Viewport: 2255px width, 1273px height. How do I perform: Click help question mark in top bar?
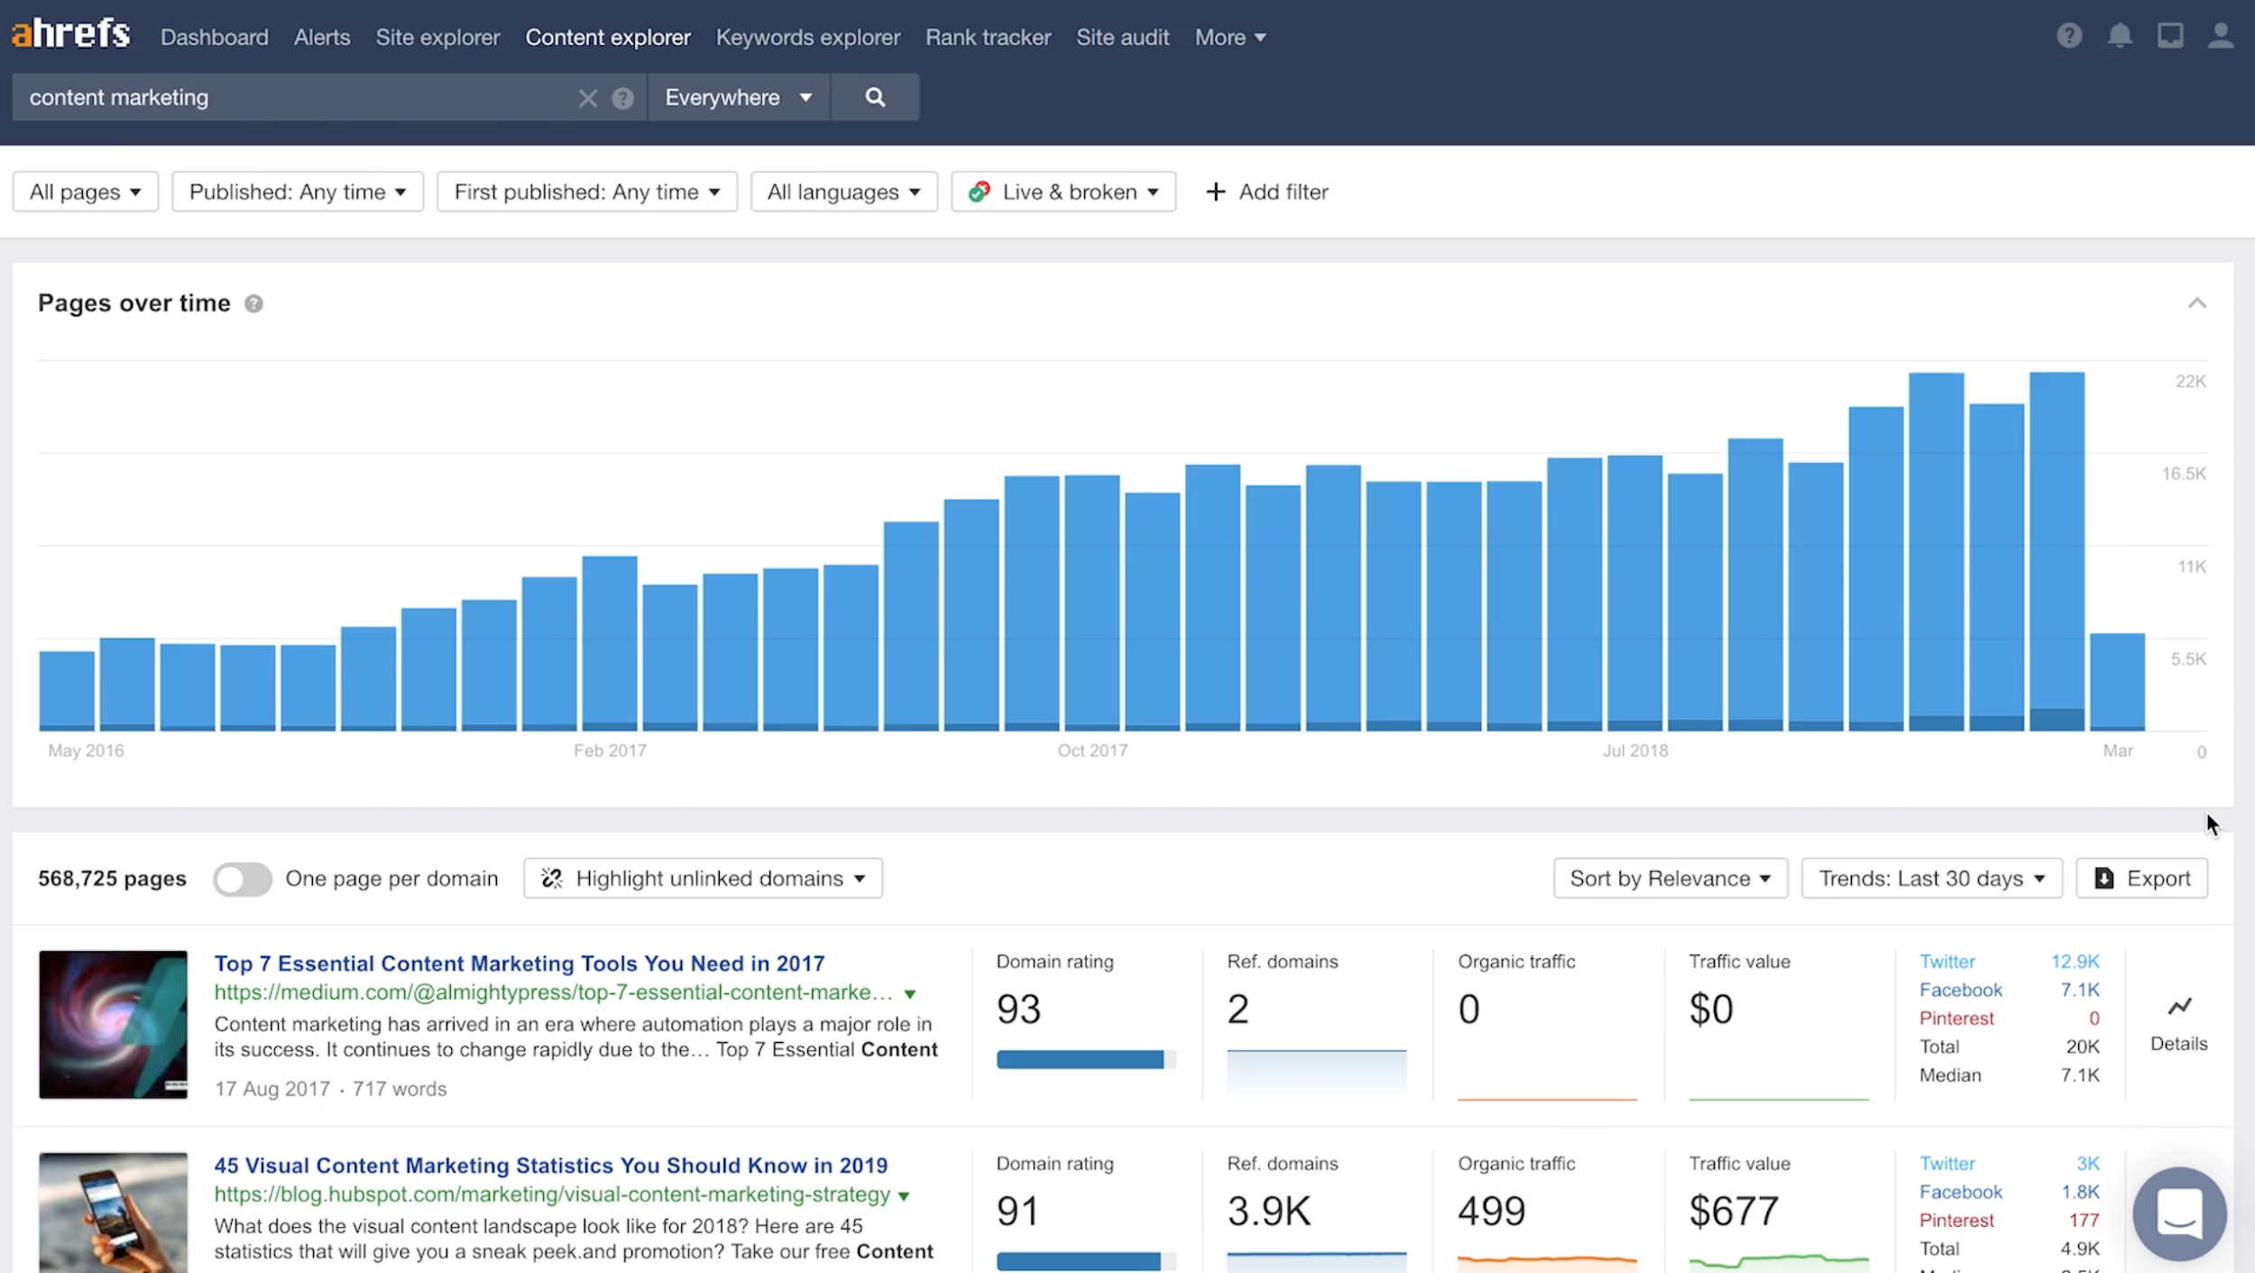tap(2069, 36)
